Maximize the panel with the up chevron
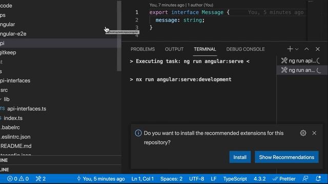This screenshot has height=184, width=328. (306, 49)
